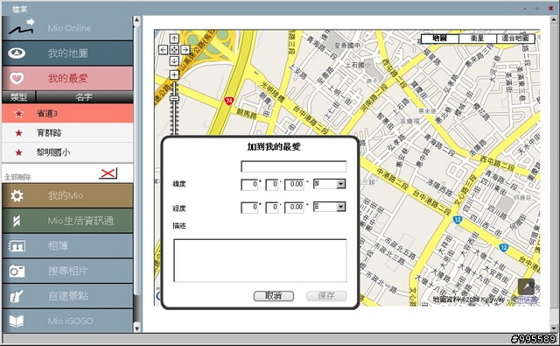
Task: Pan the map right with arrow button
Action: click(185, 50)
